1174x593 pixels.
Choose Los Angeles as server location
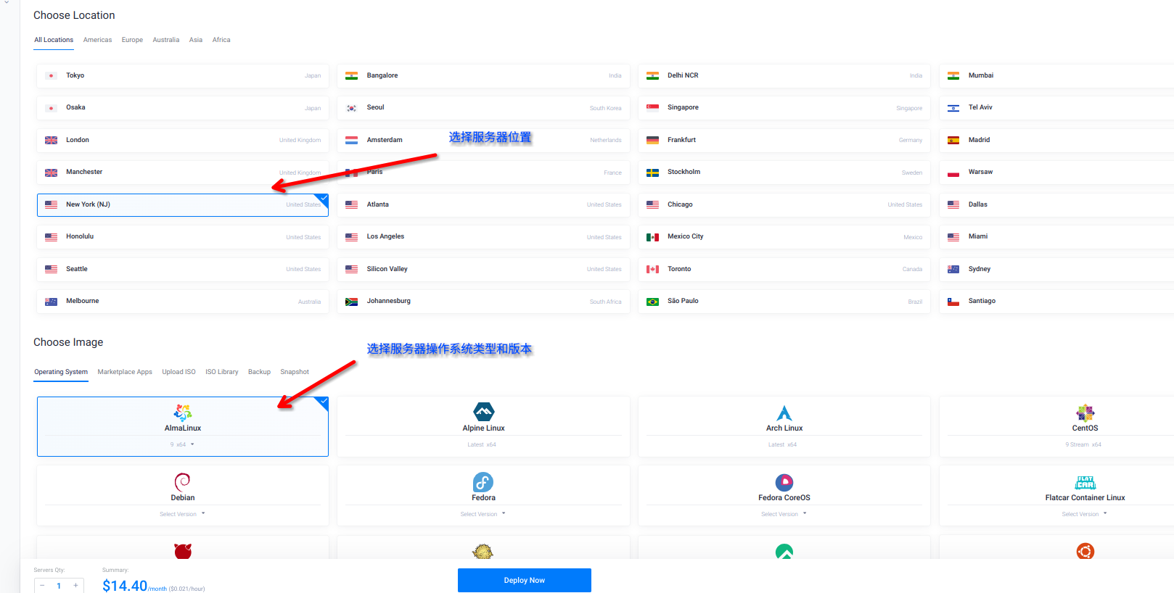[x=483, y=237]
